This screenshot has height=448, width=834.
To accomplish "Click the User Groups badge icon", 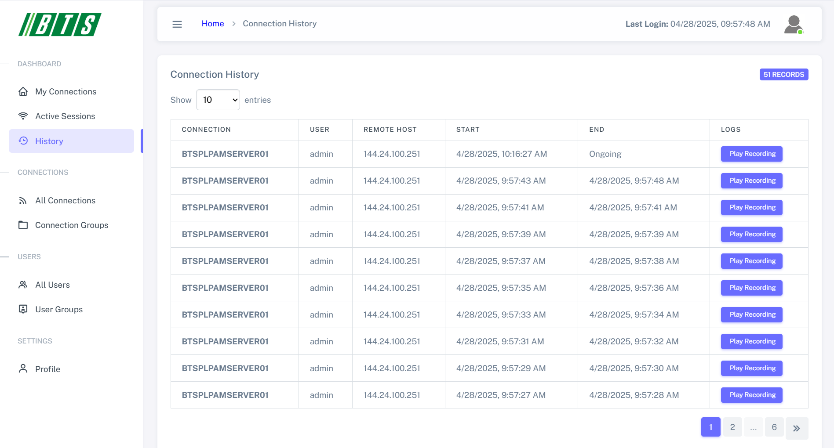I will tap(23, 309).
